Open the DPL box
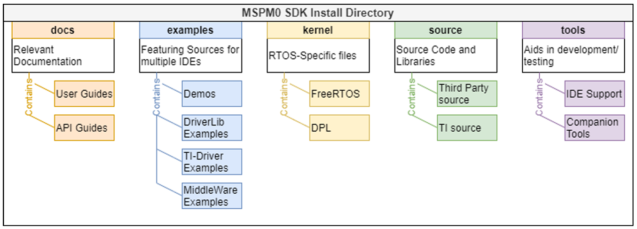Viewport: 637px width, 229px height. pos(339,127)
